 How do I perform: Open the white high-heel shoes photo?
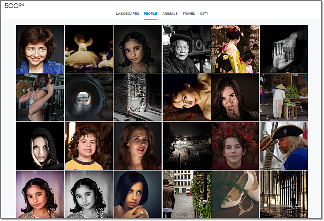click(x=235, y=194)
